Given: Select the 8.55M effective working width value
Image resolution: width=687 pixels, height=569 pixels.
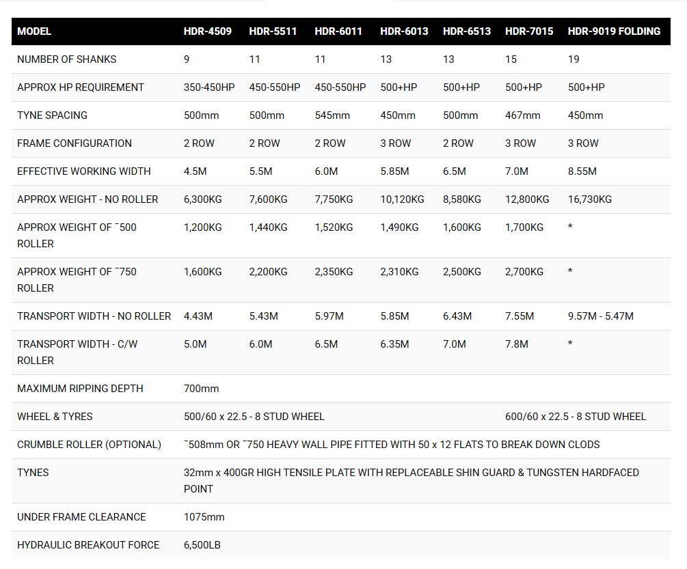Looking at the screenshot, I should click(582, 171).
